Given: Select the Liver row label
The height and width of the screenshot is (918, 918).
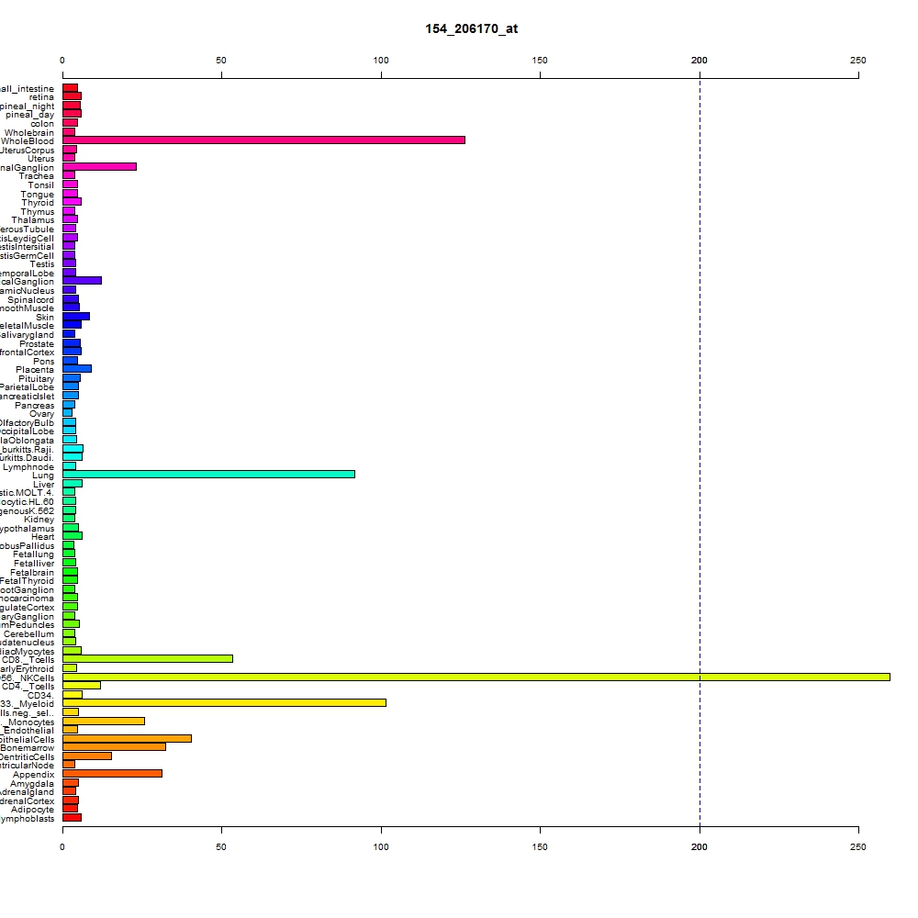Looking at the screenshot, I should 43,484.
